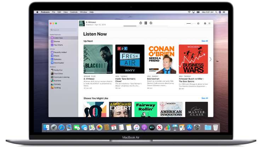Viewport: 262px width, 147px height.
Task: Open the Armchair Expert show tile
Action: (120, 109)
